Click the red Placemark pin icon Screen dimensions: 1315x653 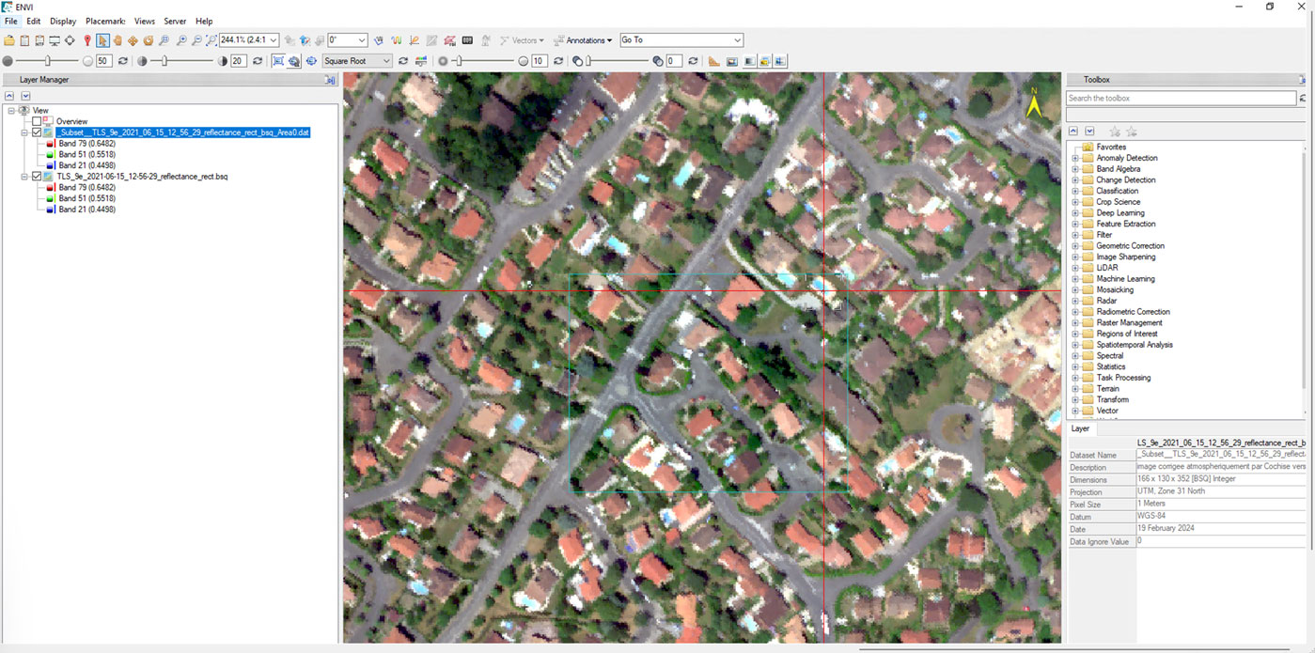87,40
